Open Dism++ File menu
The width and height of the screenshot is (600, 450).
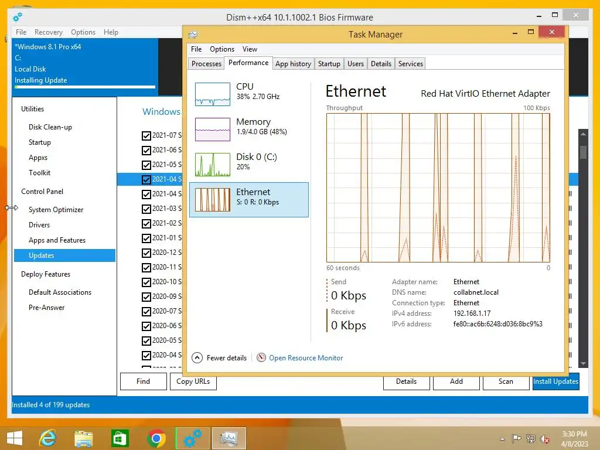pos(21,32)
